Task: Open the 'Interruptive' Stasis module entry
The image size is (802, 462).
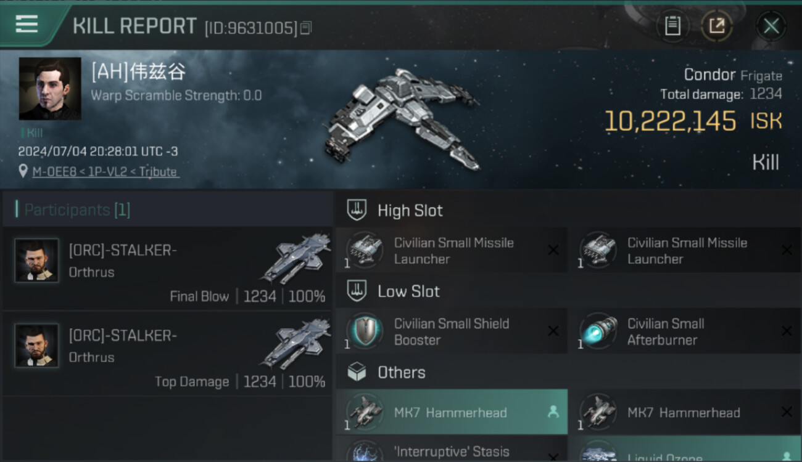Action: pos(452,450)
